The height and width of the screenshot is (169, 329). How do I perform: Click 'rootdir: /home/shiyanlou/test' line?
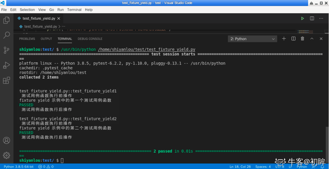53,72
